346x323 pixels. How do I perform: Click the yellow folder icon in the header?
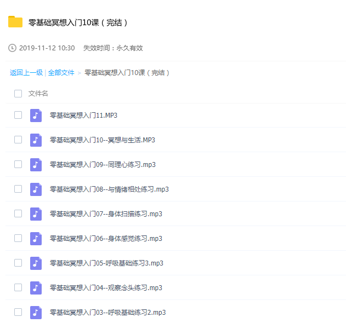point(15,22)
